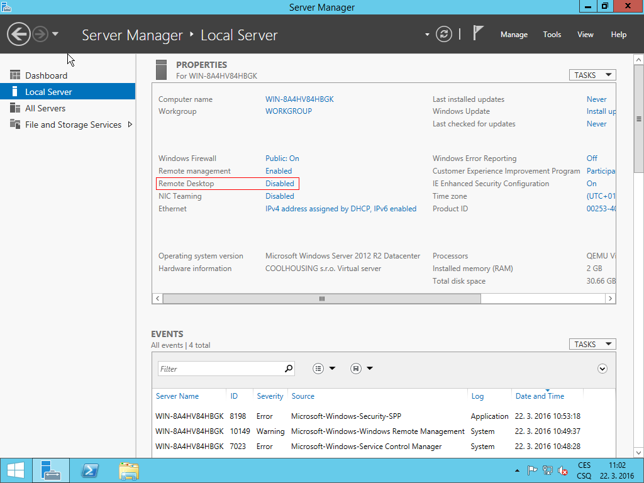
Task: Click the WORKGROUP link
Action: click(x=288, y=111)
